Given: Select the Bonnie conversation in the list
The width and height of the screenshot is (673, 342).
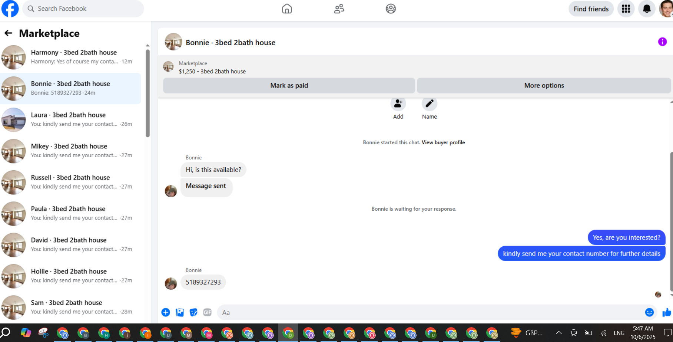Looking at the screenshot, I should [x=70, y=88].
